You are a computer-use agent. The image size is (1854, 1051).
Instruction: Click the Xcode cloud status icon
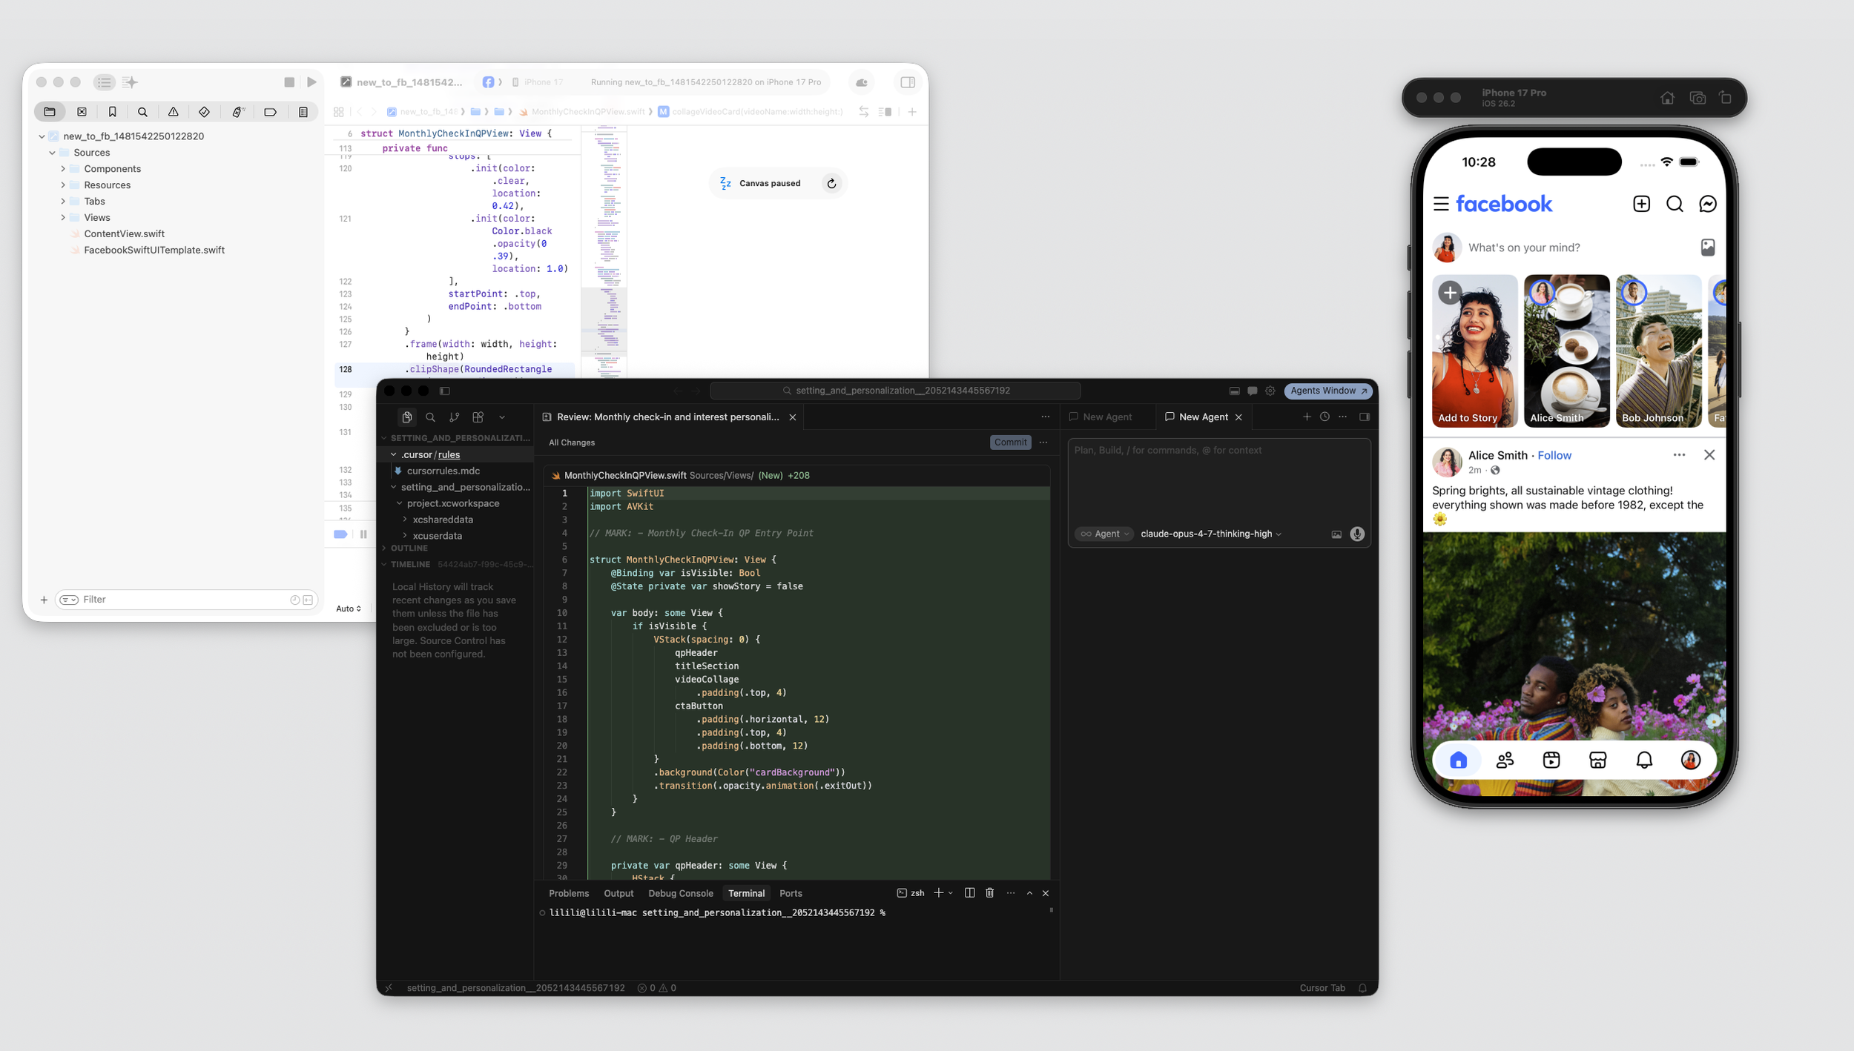coord(862,82)
